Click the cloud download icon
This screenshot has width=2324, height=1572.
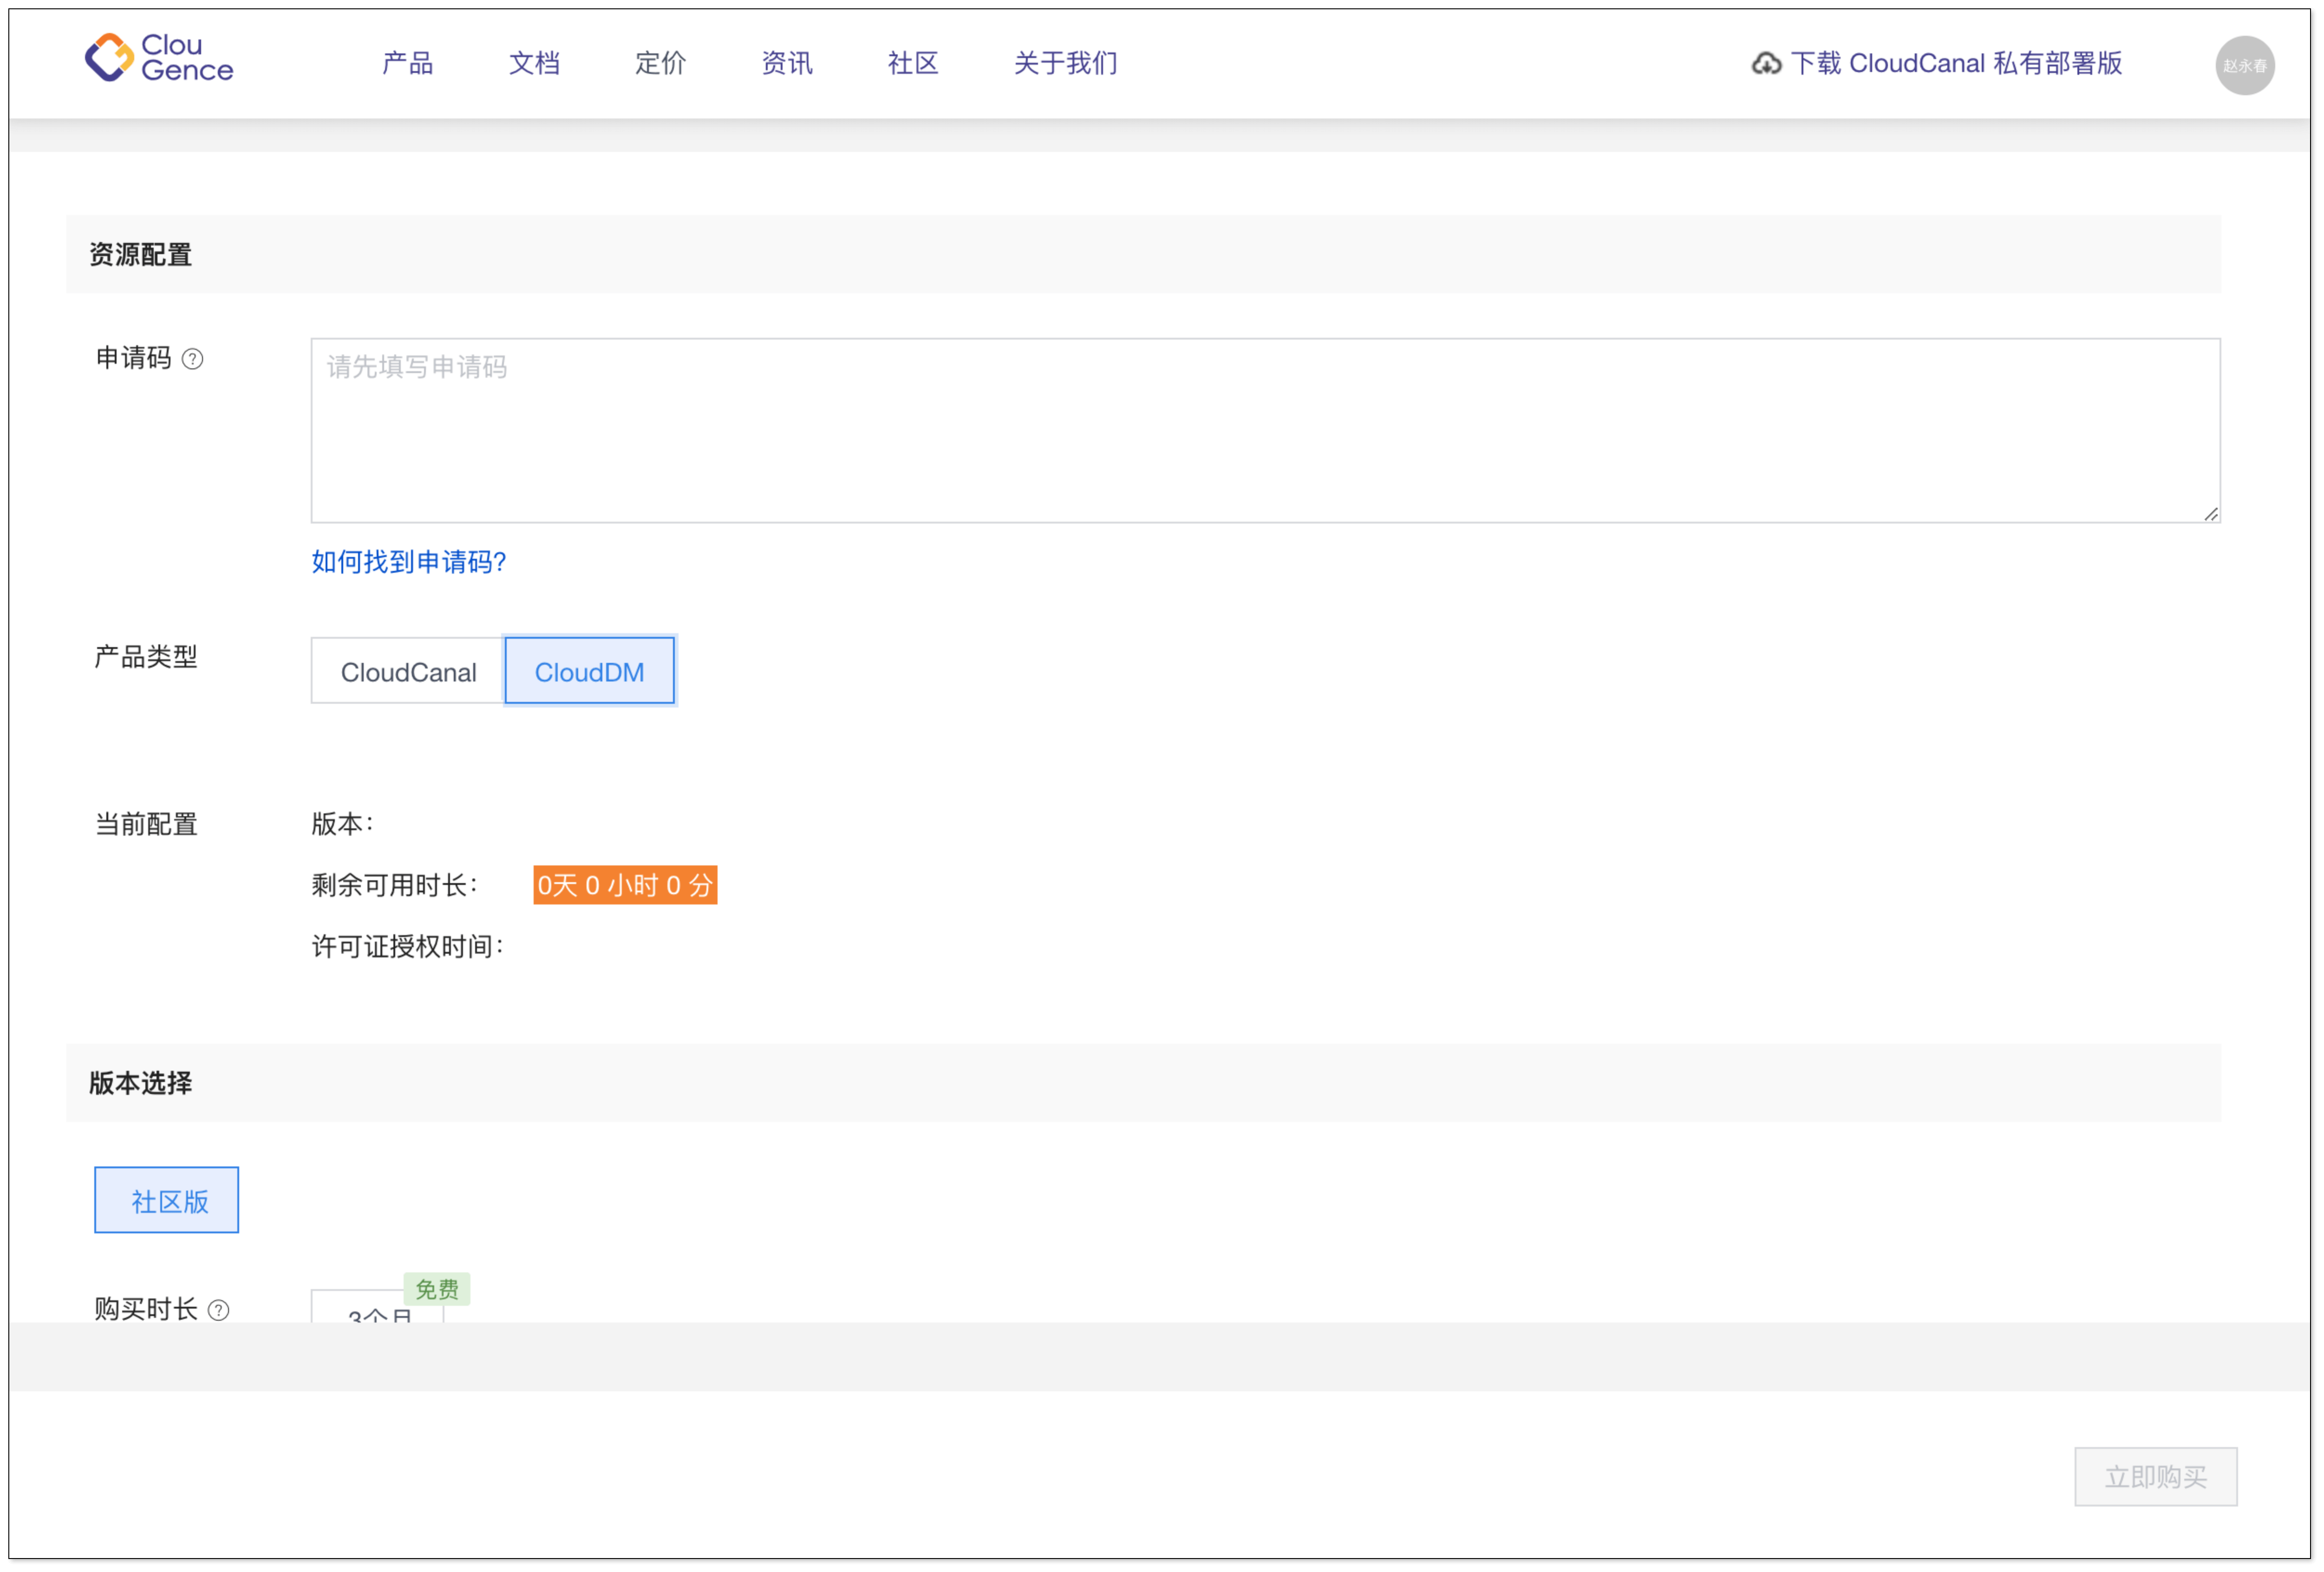(1766, 64)
